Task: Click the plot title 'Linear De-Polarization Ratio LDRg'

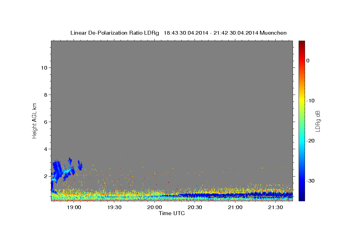Action: point(115,33)
